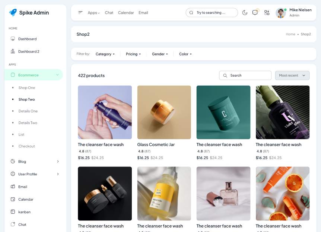321x232 pixels.
Task: Open kanban from sidebar
Action: [24, 212]
